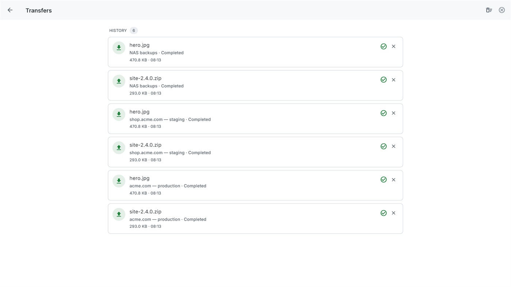Select the site-2.4.0.zip filename in the NAS backups row
Image resolution: width=511 pixels, height=287 pixels.
pos(145,78)
